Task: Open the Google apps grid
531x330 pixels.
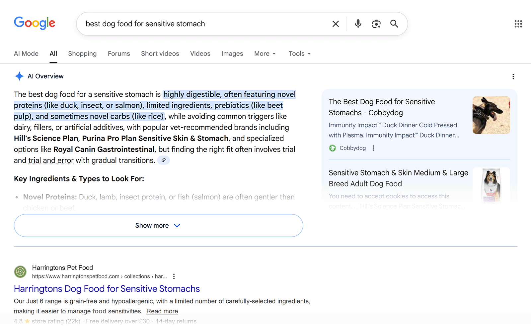Action: click(518, 24)
